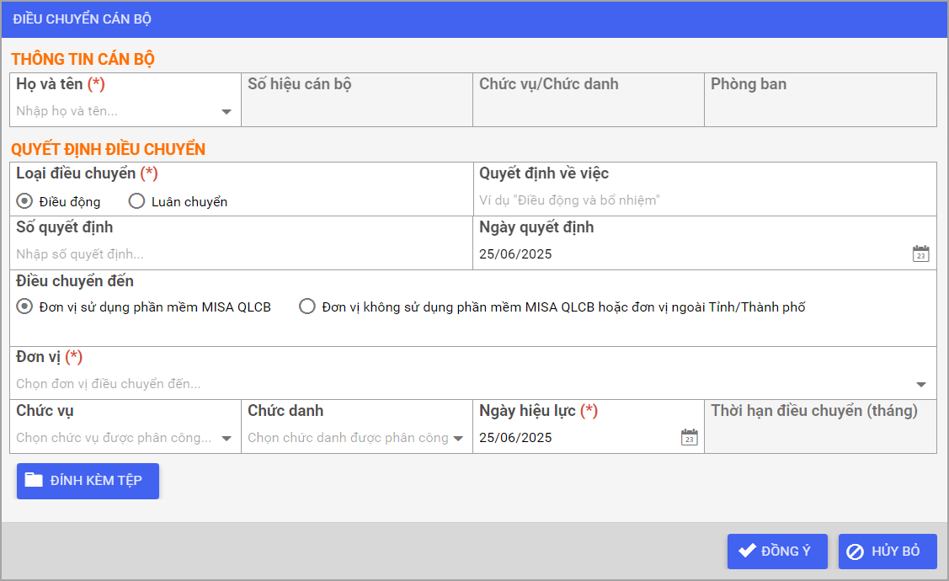This screenshot has height=581, width=949.
Task: Select the Điều động radio option
Action: pyautogui.click(x=24, y=201)
